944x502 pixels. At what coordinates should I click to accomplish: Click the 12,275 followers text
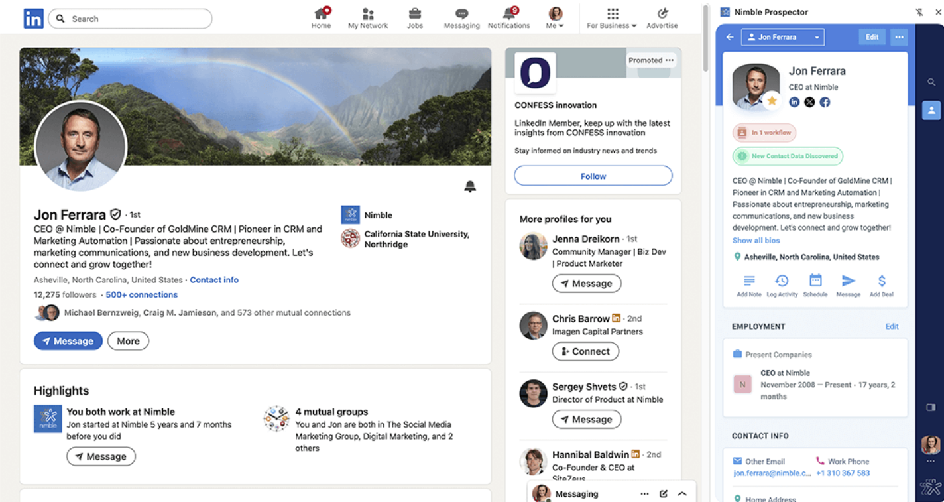point(65,295)
